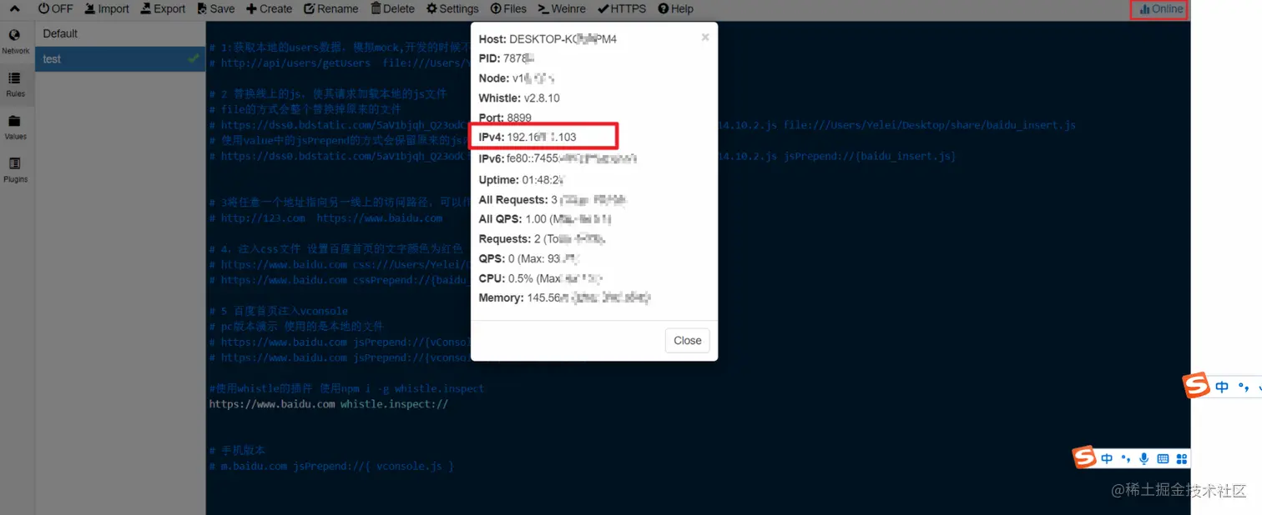1262x515 pixels.
Task: Toggle Chinese mode on the microphone Sogou bar
Action: pos(1107,459)
